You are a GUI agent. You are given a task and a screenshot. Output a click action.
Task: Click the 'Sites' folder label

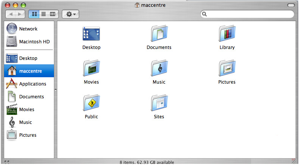(x=159, y=117)
